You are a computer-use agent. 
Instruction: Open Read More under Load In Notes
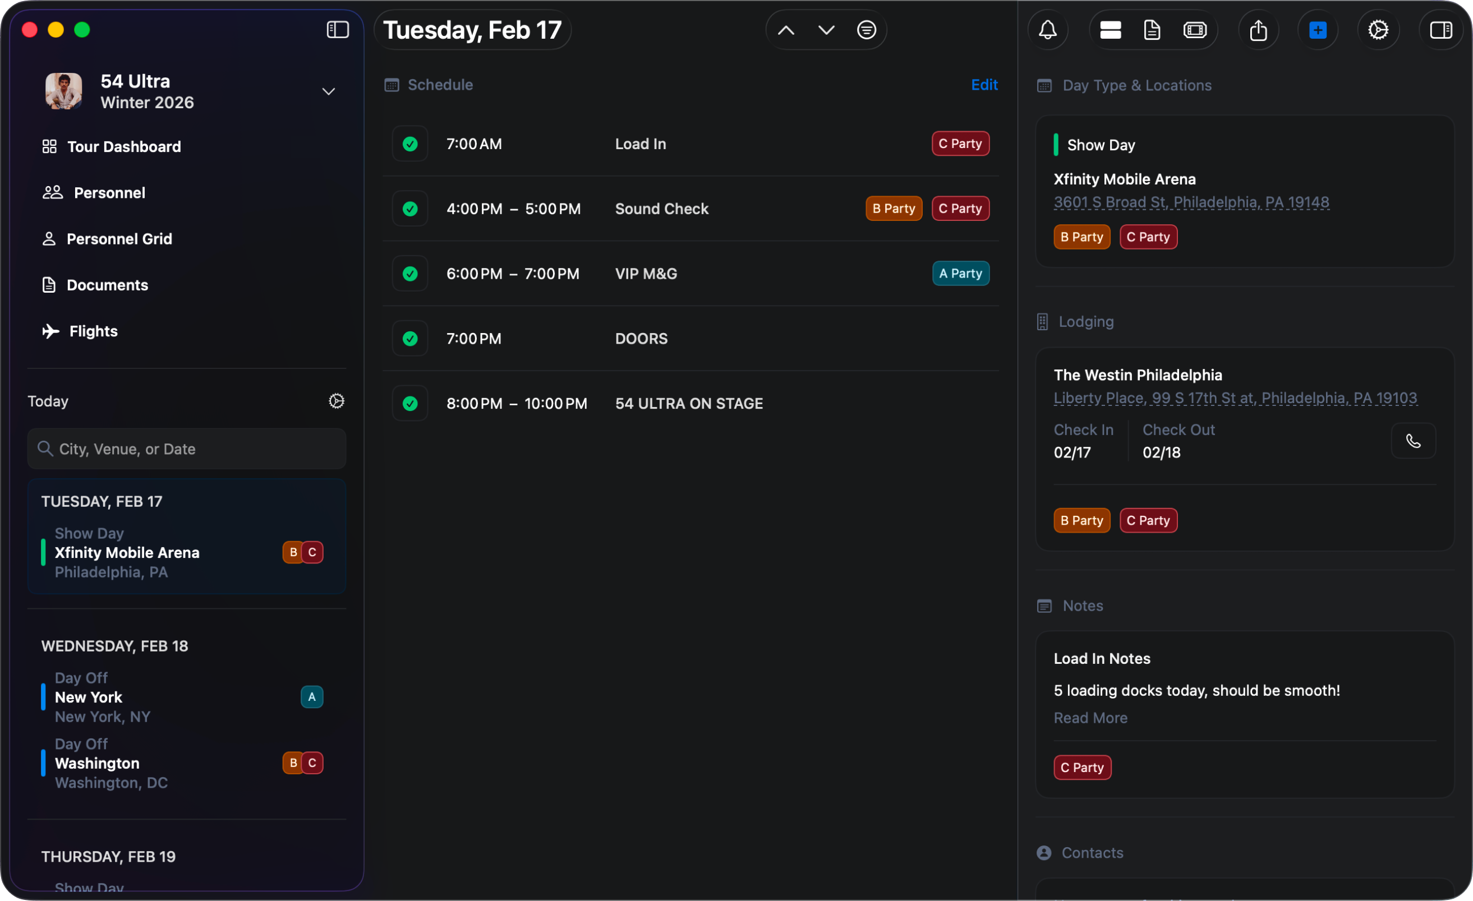pos(1090,718)
